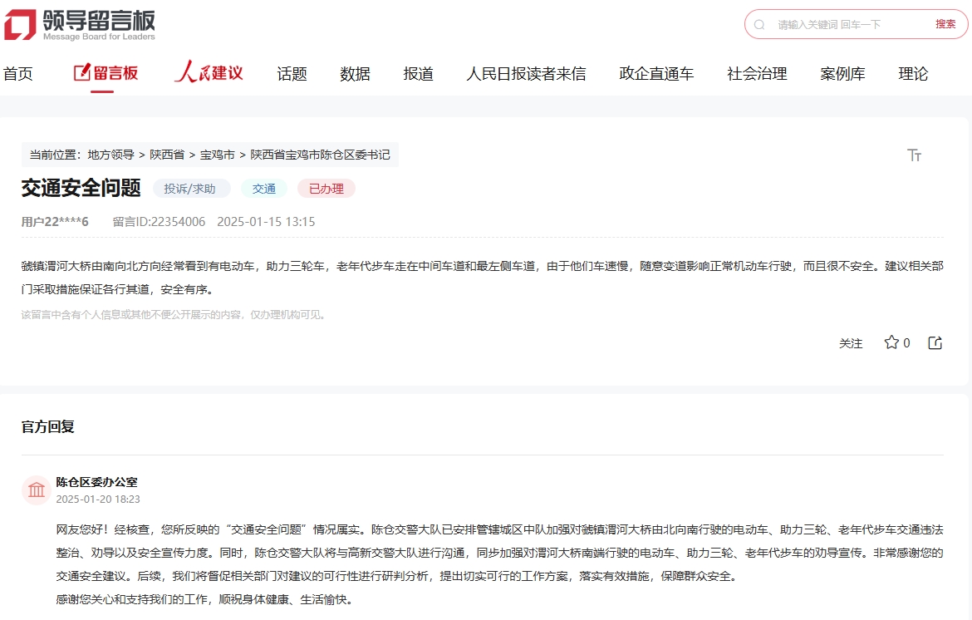Click the 交通安全问题 post title
This screenshot has height=620, width=972.
pyautogui.click(x=81, y=188)
